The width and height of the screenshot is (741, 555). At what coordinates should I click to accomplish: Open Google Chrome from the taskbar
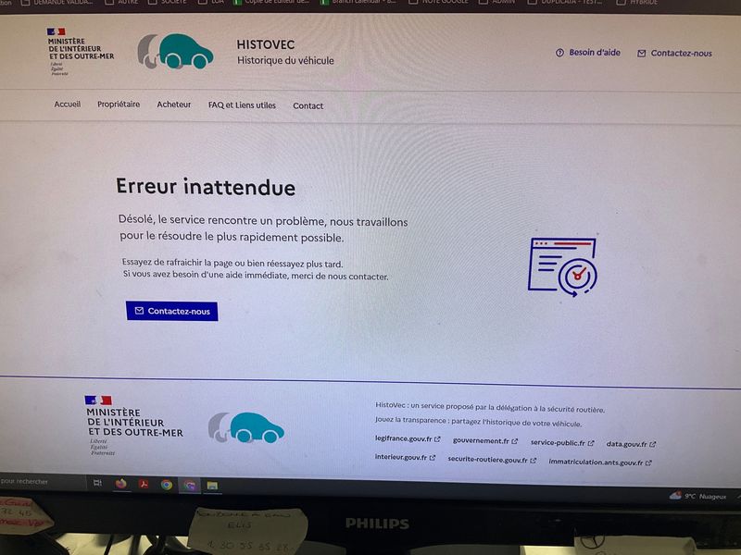point(167,485)
